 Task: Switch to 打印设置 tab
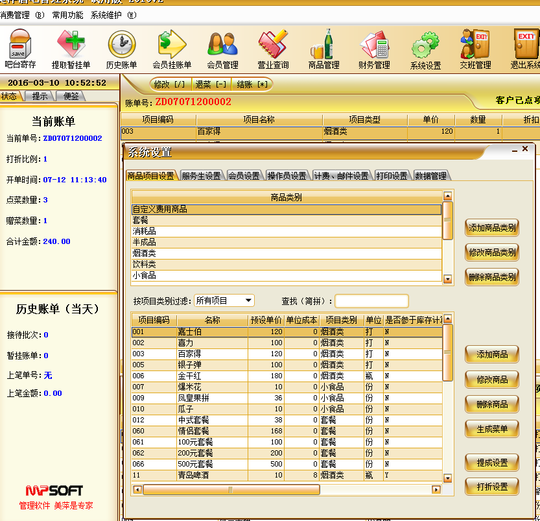(x=392, y=176)
